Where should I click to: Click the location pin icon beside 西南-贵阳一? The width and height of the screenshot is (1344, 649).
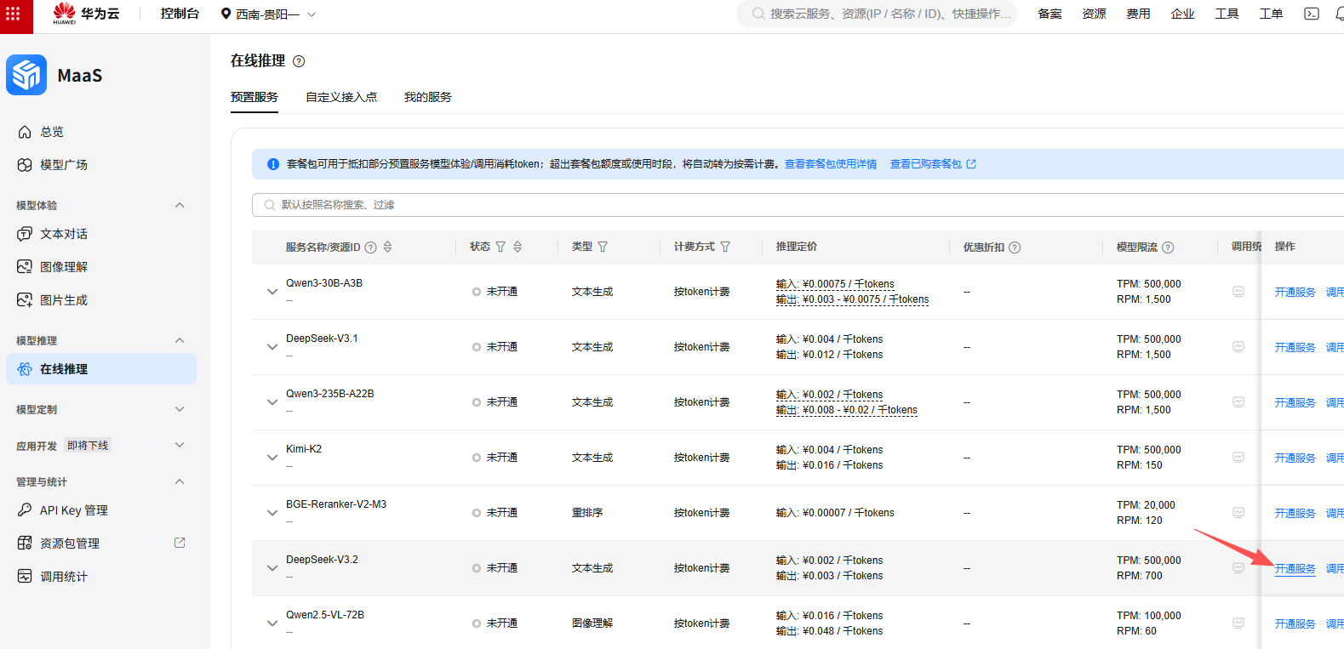[226, 14]
